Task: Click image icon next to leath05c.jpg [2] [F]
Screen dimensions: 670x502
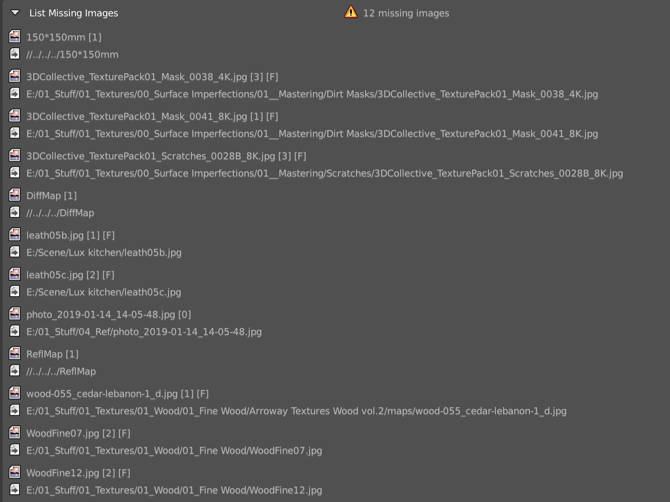Action: (x=15, y=274)
